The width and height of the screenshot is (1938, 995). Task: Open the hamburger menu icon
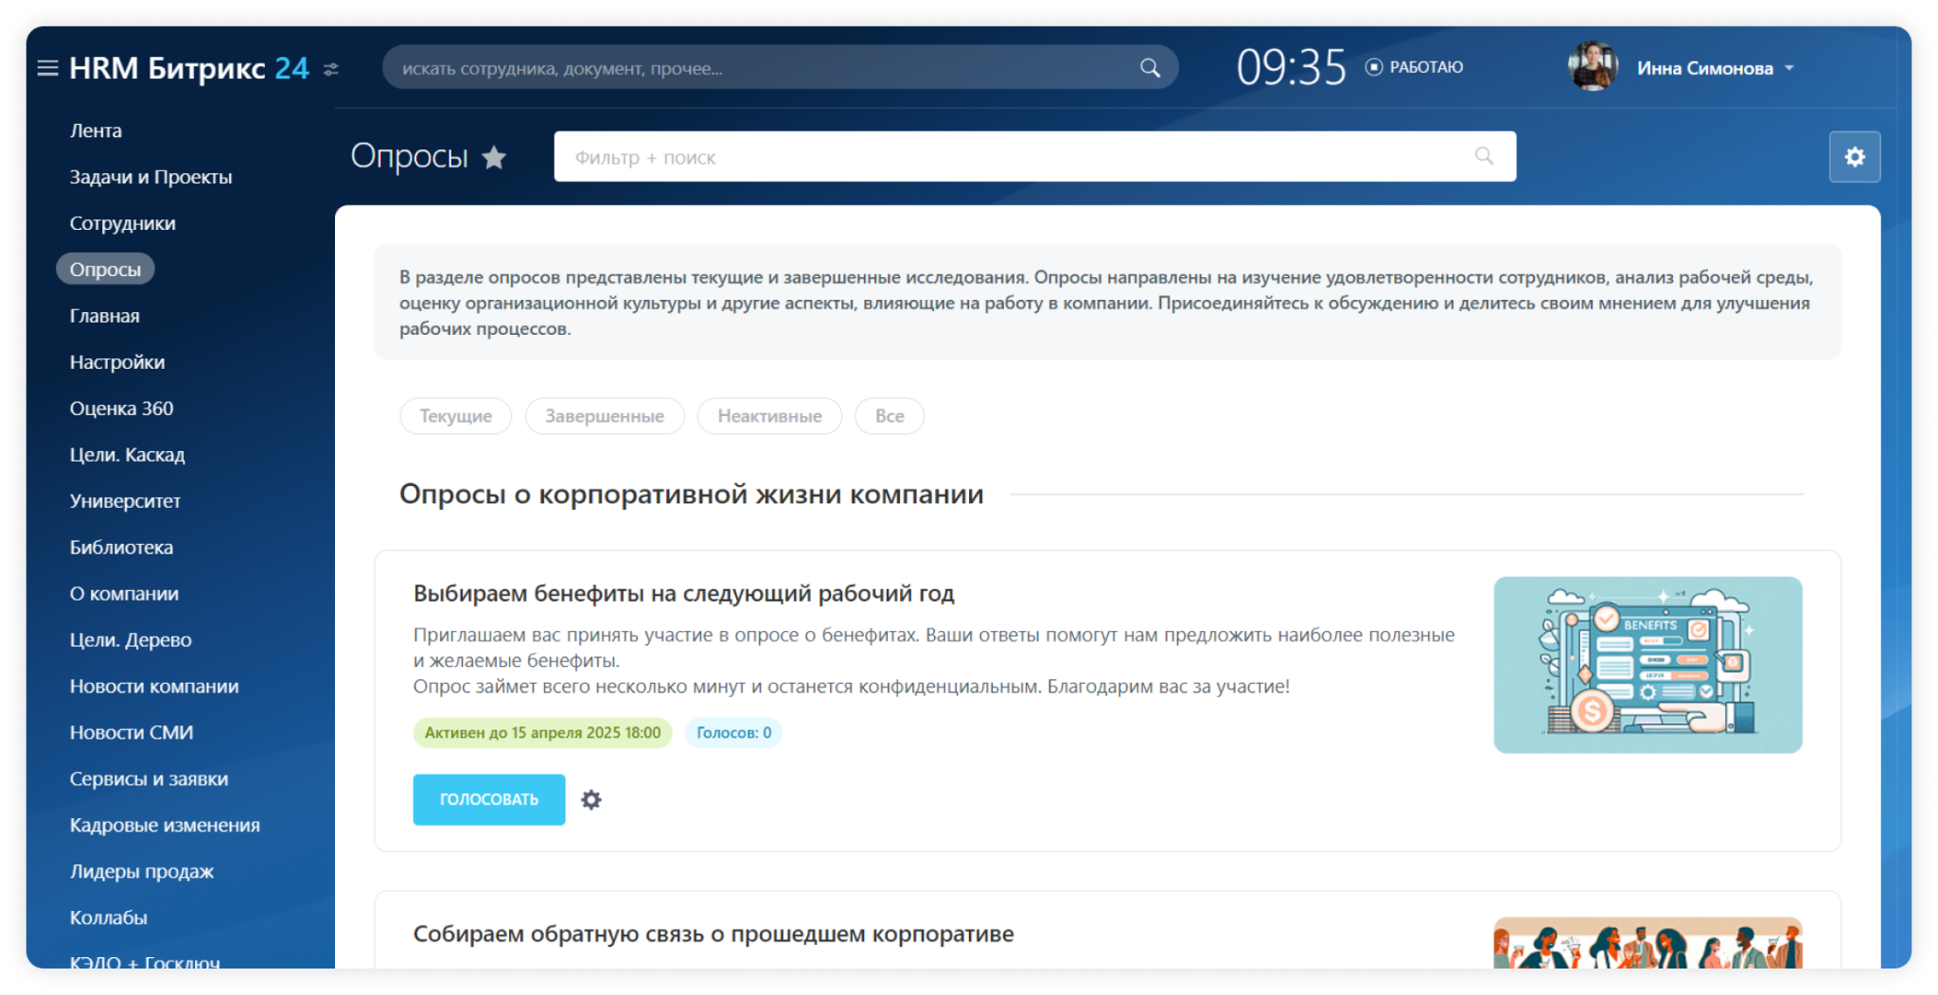tap(47, 68)
